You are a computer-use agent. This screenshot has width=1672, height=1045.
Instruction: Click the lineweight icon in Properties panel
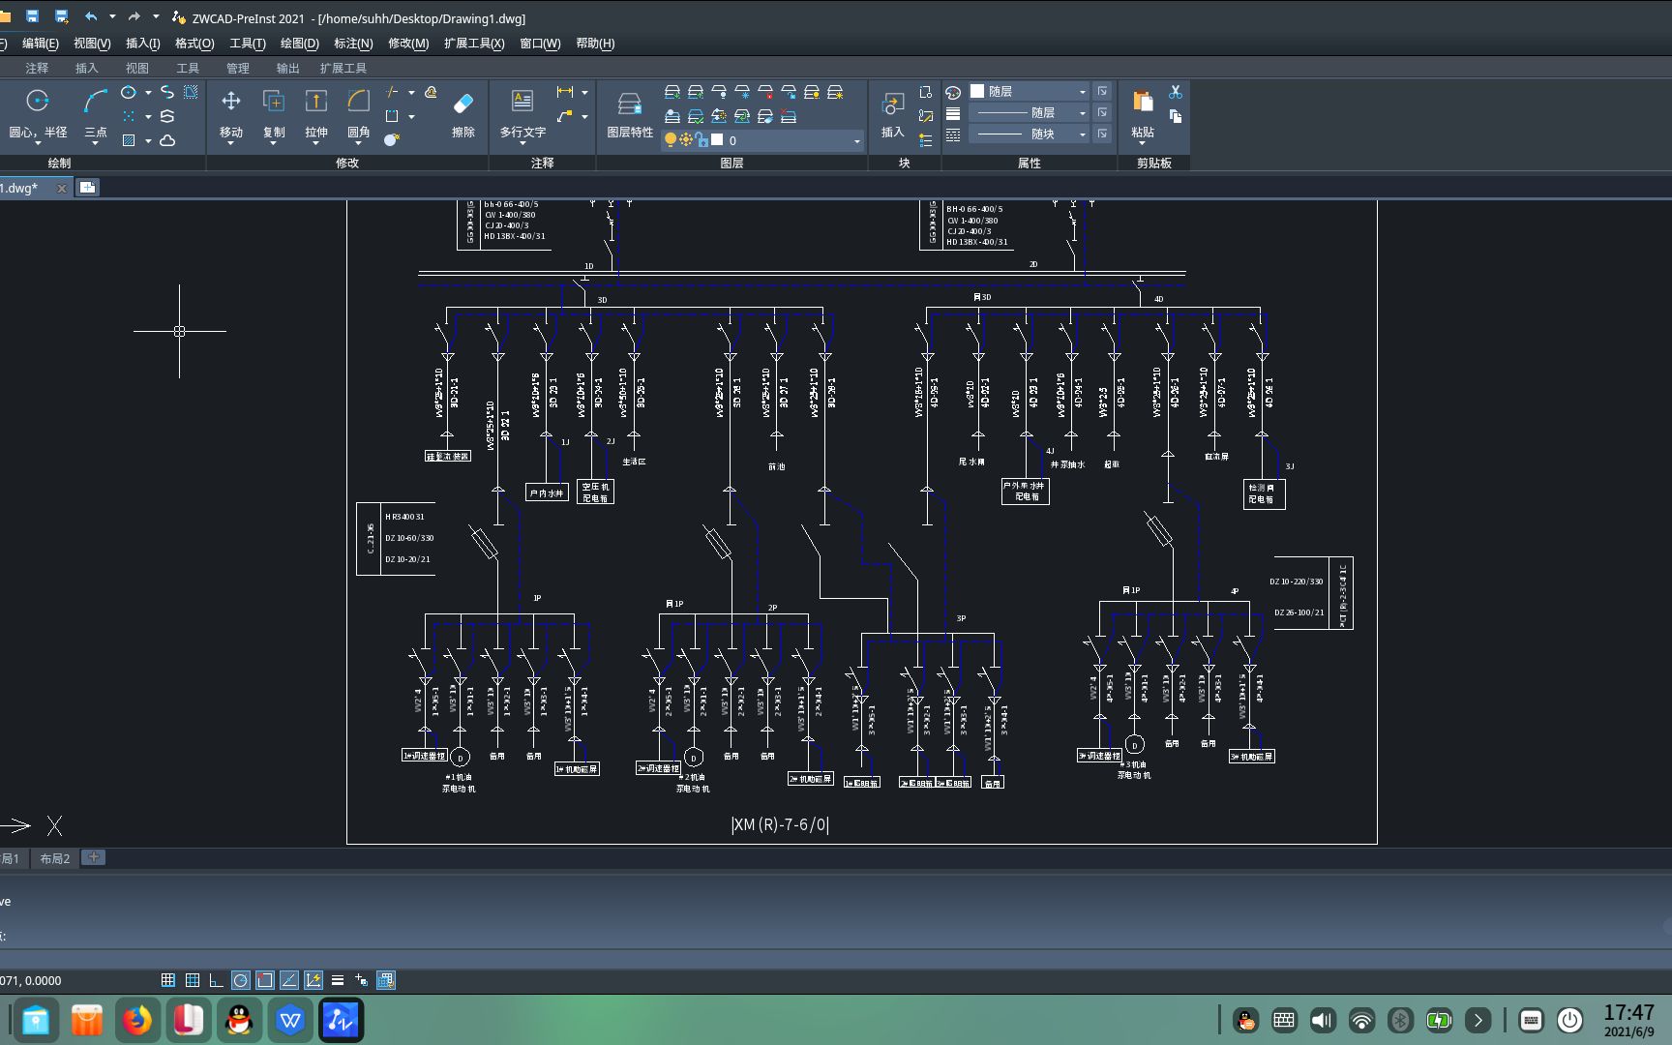[953, 113]
